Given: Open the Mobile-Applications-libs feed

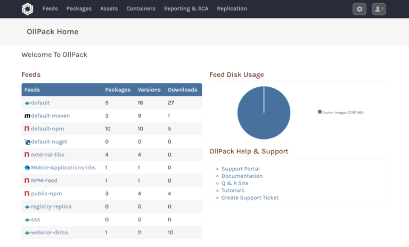Looking at the screenshot, I should pos(63,168).
